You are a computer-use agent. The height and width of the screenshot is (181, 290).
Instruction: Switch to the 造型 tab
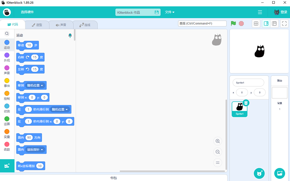tap(37, 25)
